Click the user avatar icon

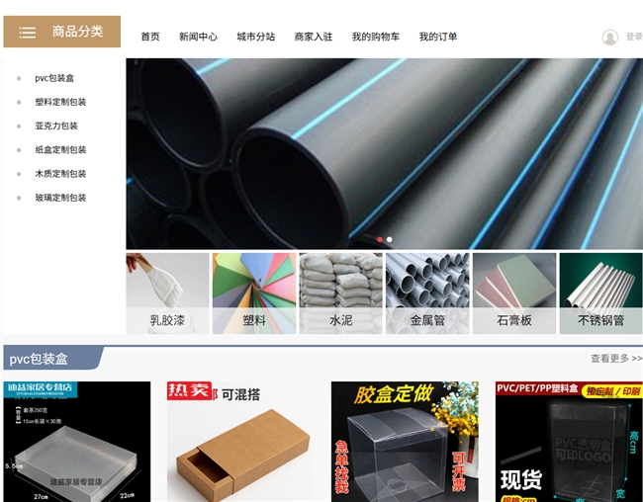pyautogui.click(x=609, y=38)
